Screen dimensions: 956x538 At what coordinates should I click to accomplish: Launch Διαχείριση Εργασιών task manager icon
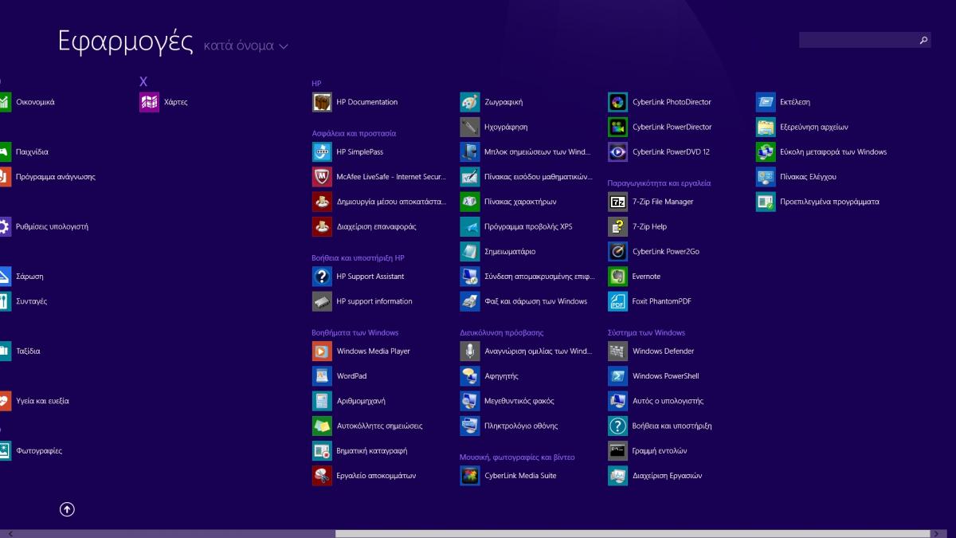click(x=618, y=476)
